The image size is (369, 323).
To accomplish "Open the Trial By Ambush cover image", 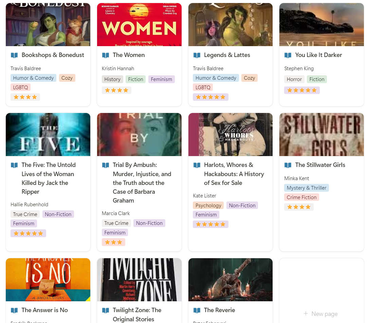I will (x=139, y=134).
